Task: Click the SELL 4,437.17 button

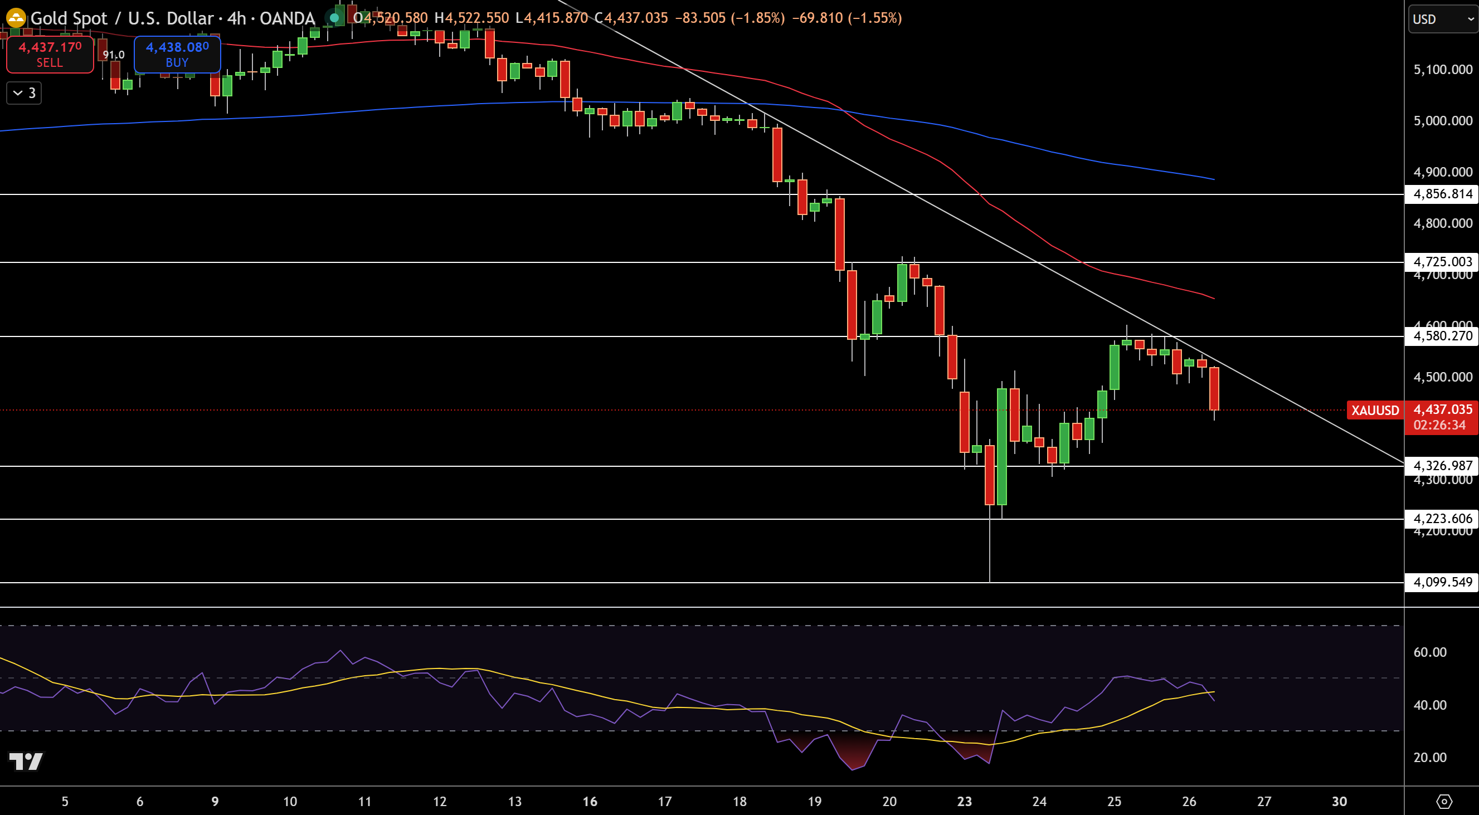Action: pos(50,55)
